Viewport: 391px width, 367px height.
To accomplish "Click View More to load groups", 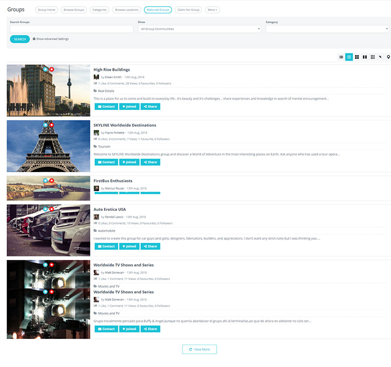I will pos(199,349).
